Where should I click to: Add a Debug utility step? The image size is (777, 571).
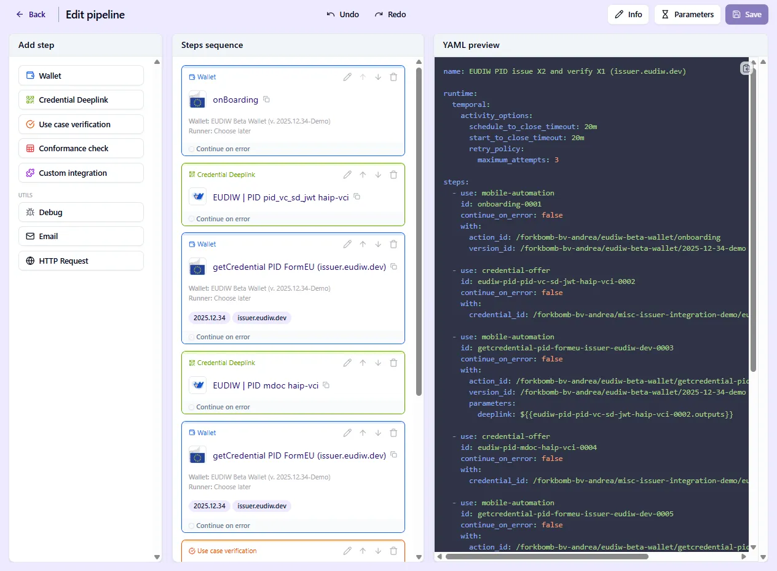(x=81, y=212)
